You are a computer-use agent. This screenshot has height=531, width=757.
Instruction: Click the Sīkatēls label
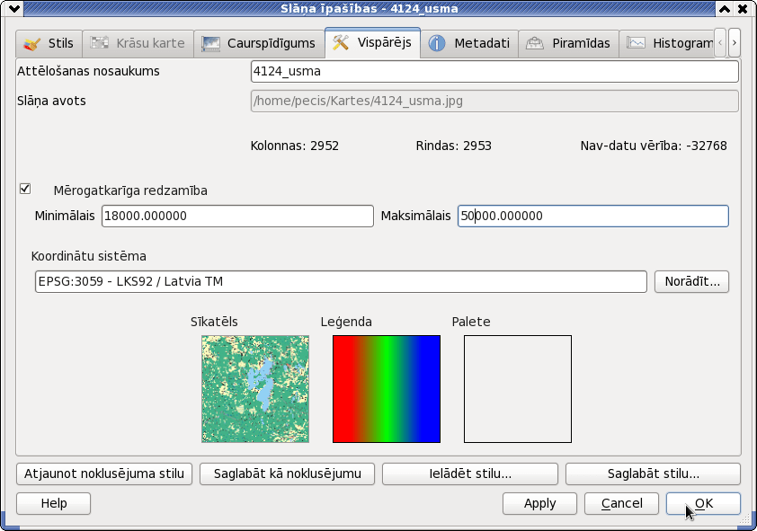(x=214, y=322)
